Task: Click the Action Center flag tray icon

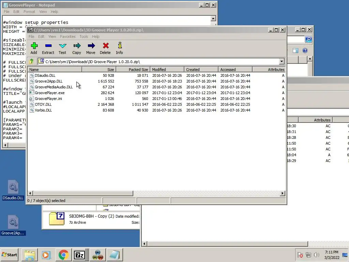Action: point(300,254)
